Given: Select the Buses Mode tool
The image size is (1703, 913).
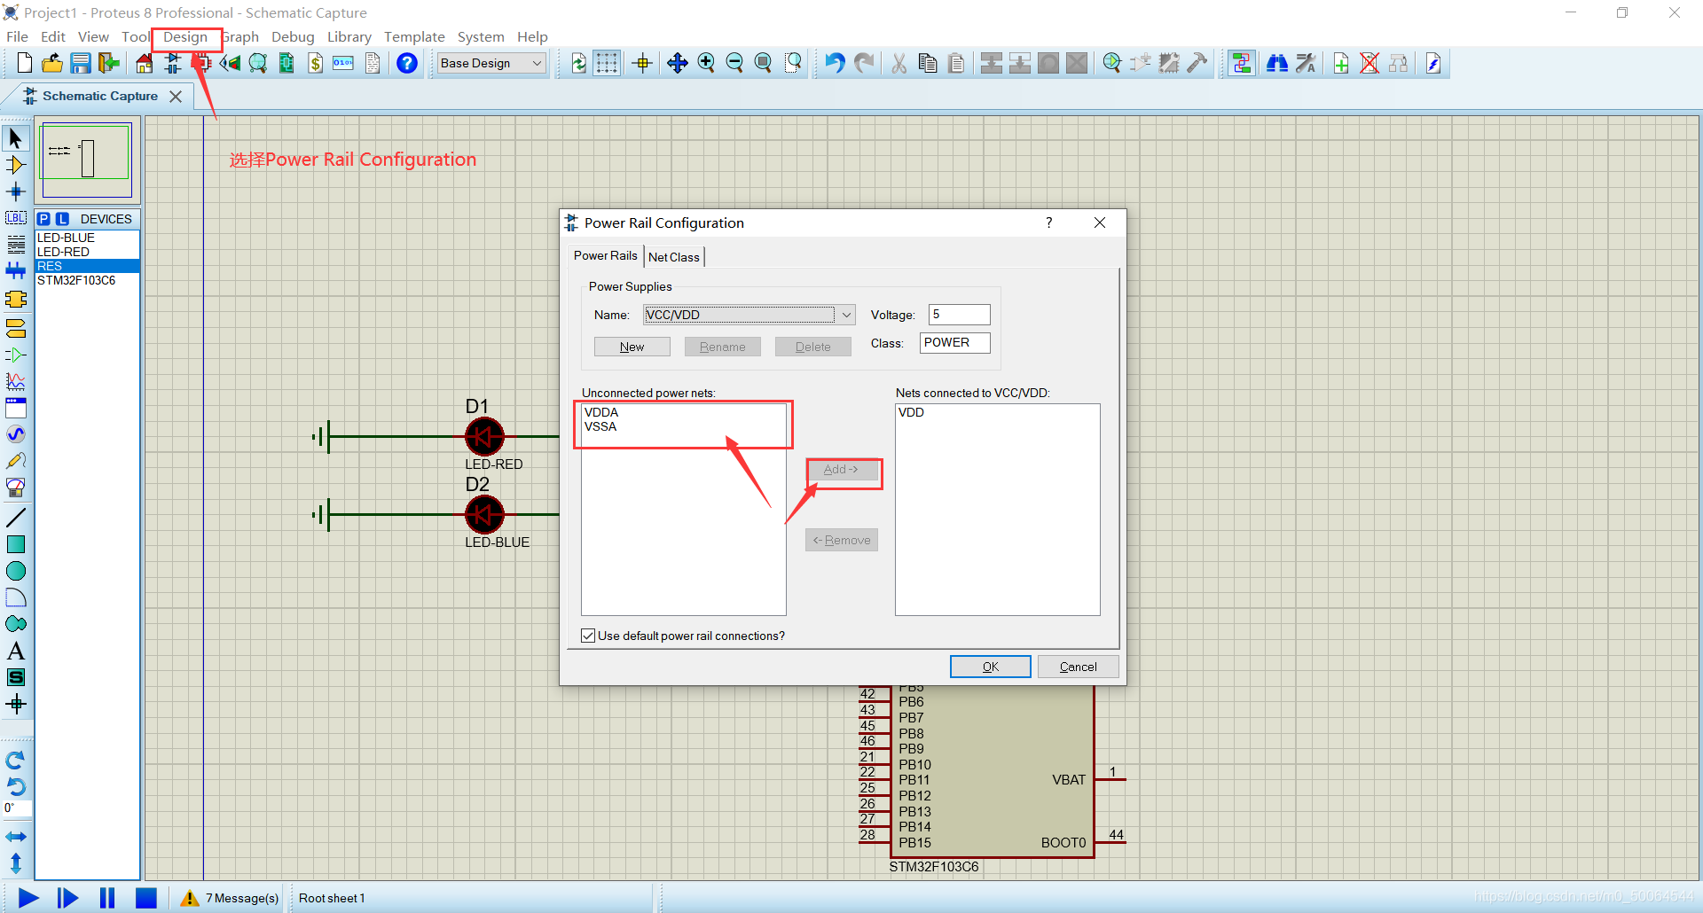Looking at the screenshot, I should tap(16, 270).
